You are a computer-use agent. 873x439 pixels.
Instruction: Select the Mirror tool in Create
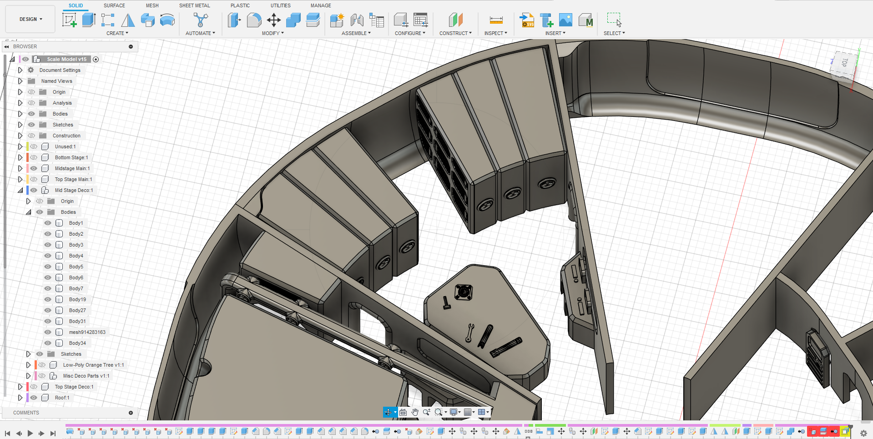(128, 20)
